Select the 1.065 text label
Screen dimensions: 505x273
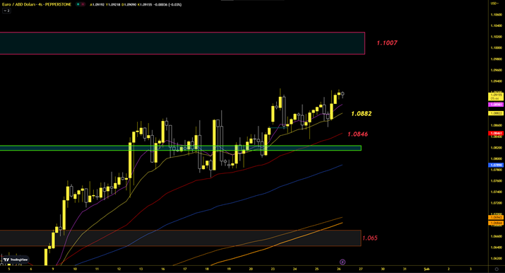click(369, 238)
